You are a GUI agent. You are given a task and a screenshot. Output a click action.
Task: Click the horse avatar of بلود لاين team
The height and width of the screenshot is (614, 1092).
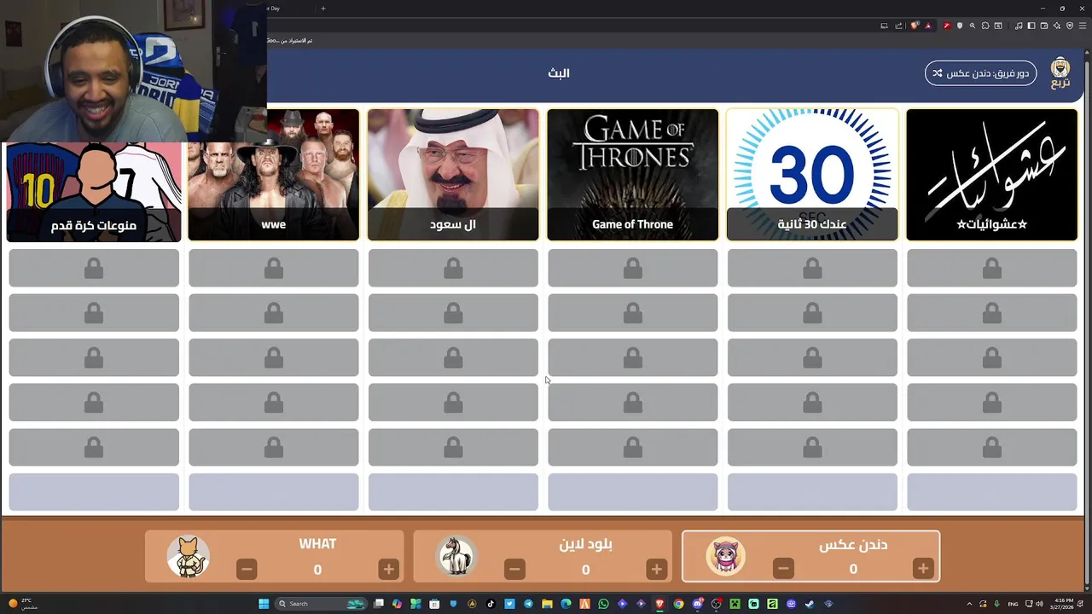coord(456,556)
